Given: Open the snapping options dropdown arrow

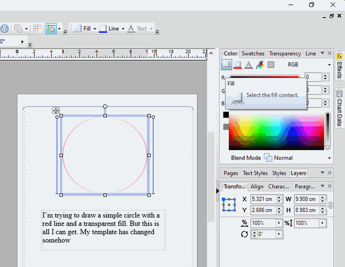Looking at the screenshot, I should (60, 29).
